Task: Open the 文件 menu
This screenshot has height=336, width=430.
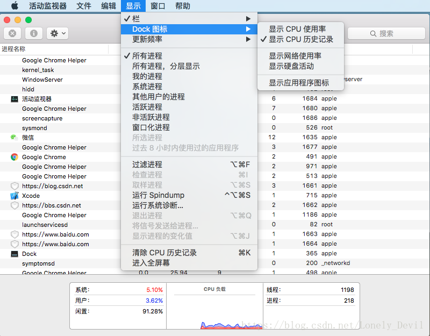Action: (84, 6)
